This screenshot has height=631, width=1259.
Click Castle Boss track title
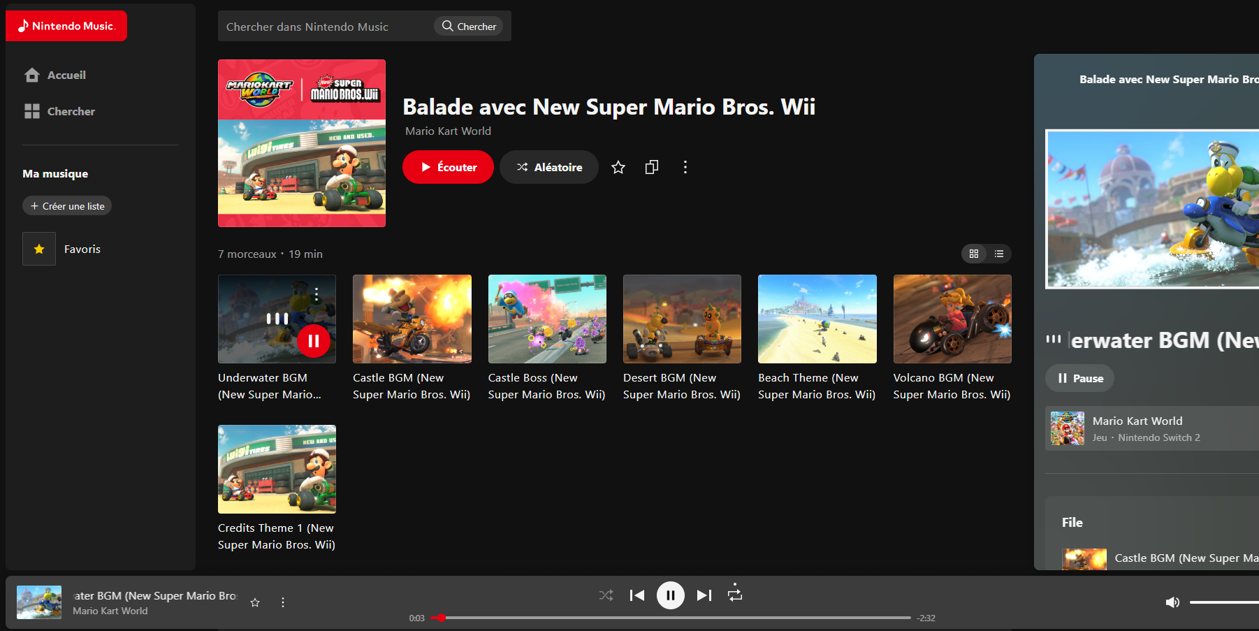pyautogui.click(x=546, y=386)
